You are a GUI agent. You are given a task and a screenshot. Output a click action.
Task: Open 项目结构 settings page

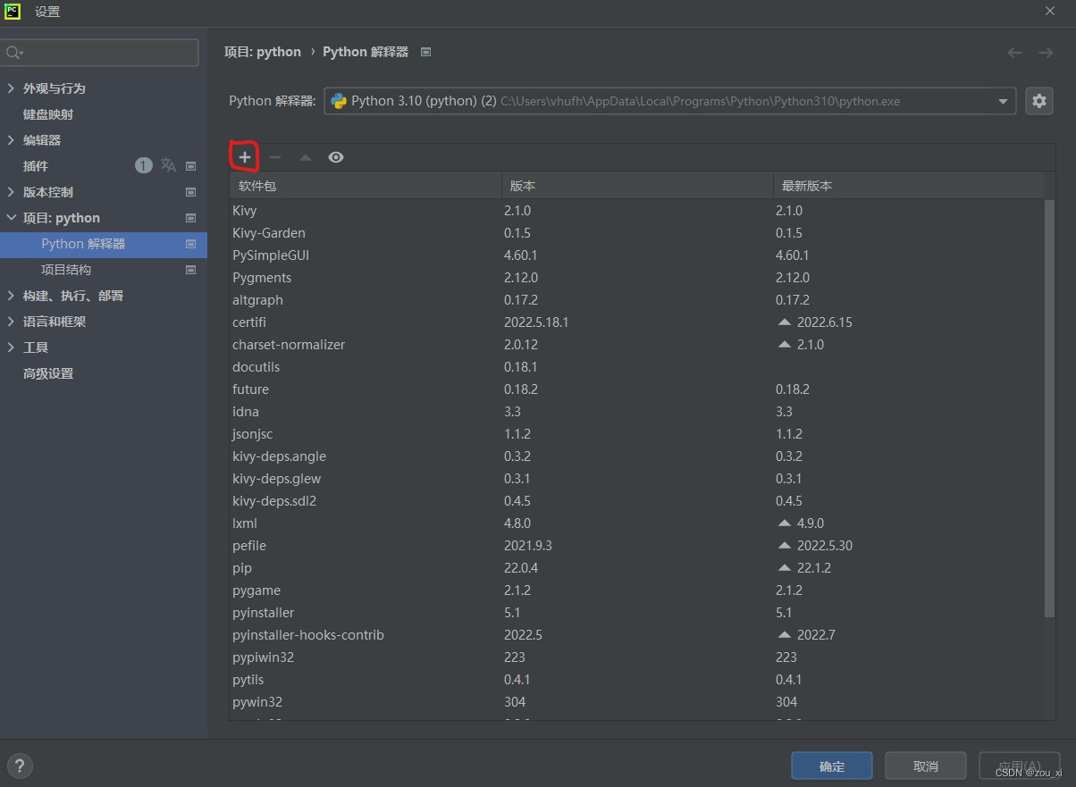(66, 270)
